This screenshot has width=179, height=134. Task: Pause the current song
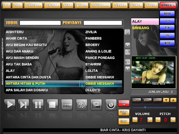tap(38, 105)
